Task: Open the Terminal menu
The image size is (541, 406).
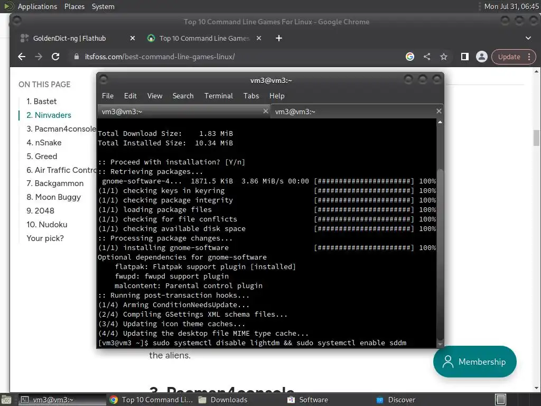Action: pos(219,96)
